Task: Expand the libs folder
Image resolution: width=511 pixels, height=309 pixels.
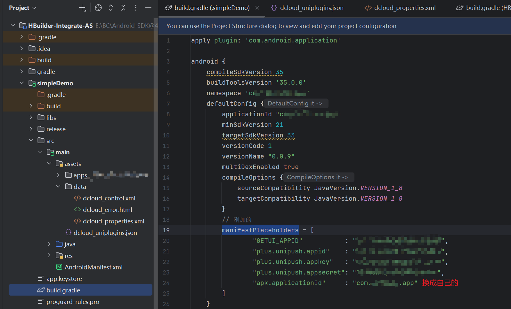Action: [x=31, y=118]
